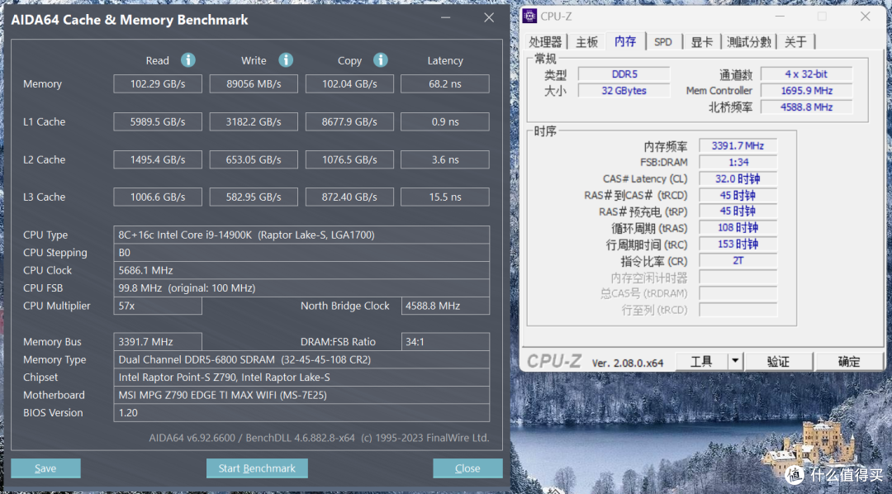This screenshot has width=892, height=494.
Task: Click the L1 Cache Read value 5989.5 GB/s
Action: [158, 121]
